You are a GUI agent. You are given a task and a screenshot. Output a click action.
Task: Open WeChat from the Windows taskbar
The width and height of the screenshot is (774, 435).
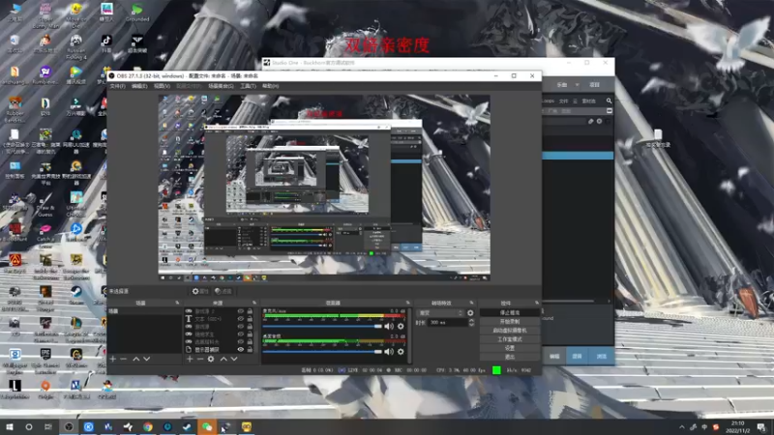pos(206,426)
